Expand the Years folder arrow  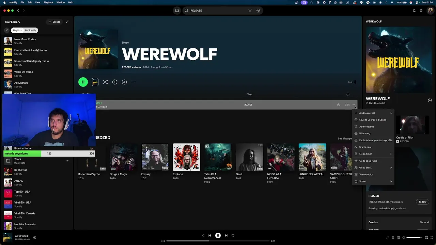click(x=67, y=161)
